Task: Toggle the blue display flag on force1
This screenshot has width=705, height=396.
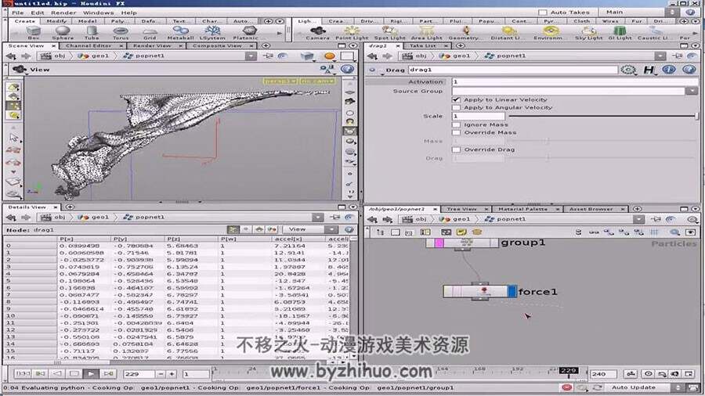Action: click(x=512, y=291)
